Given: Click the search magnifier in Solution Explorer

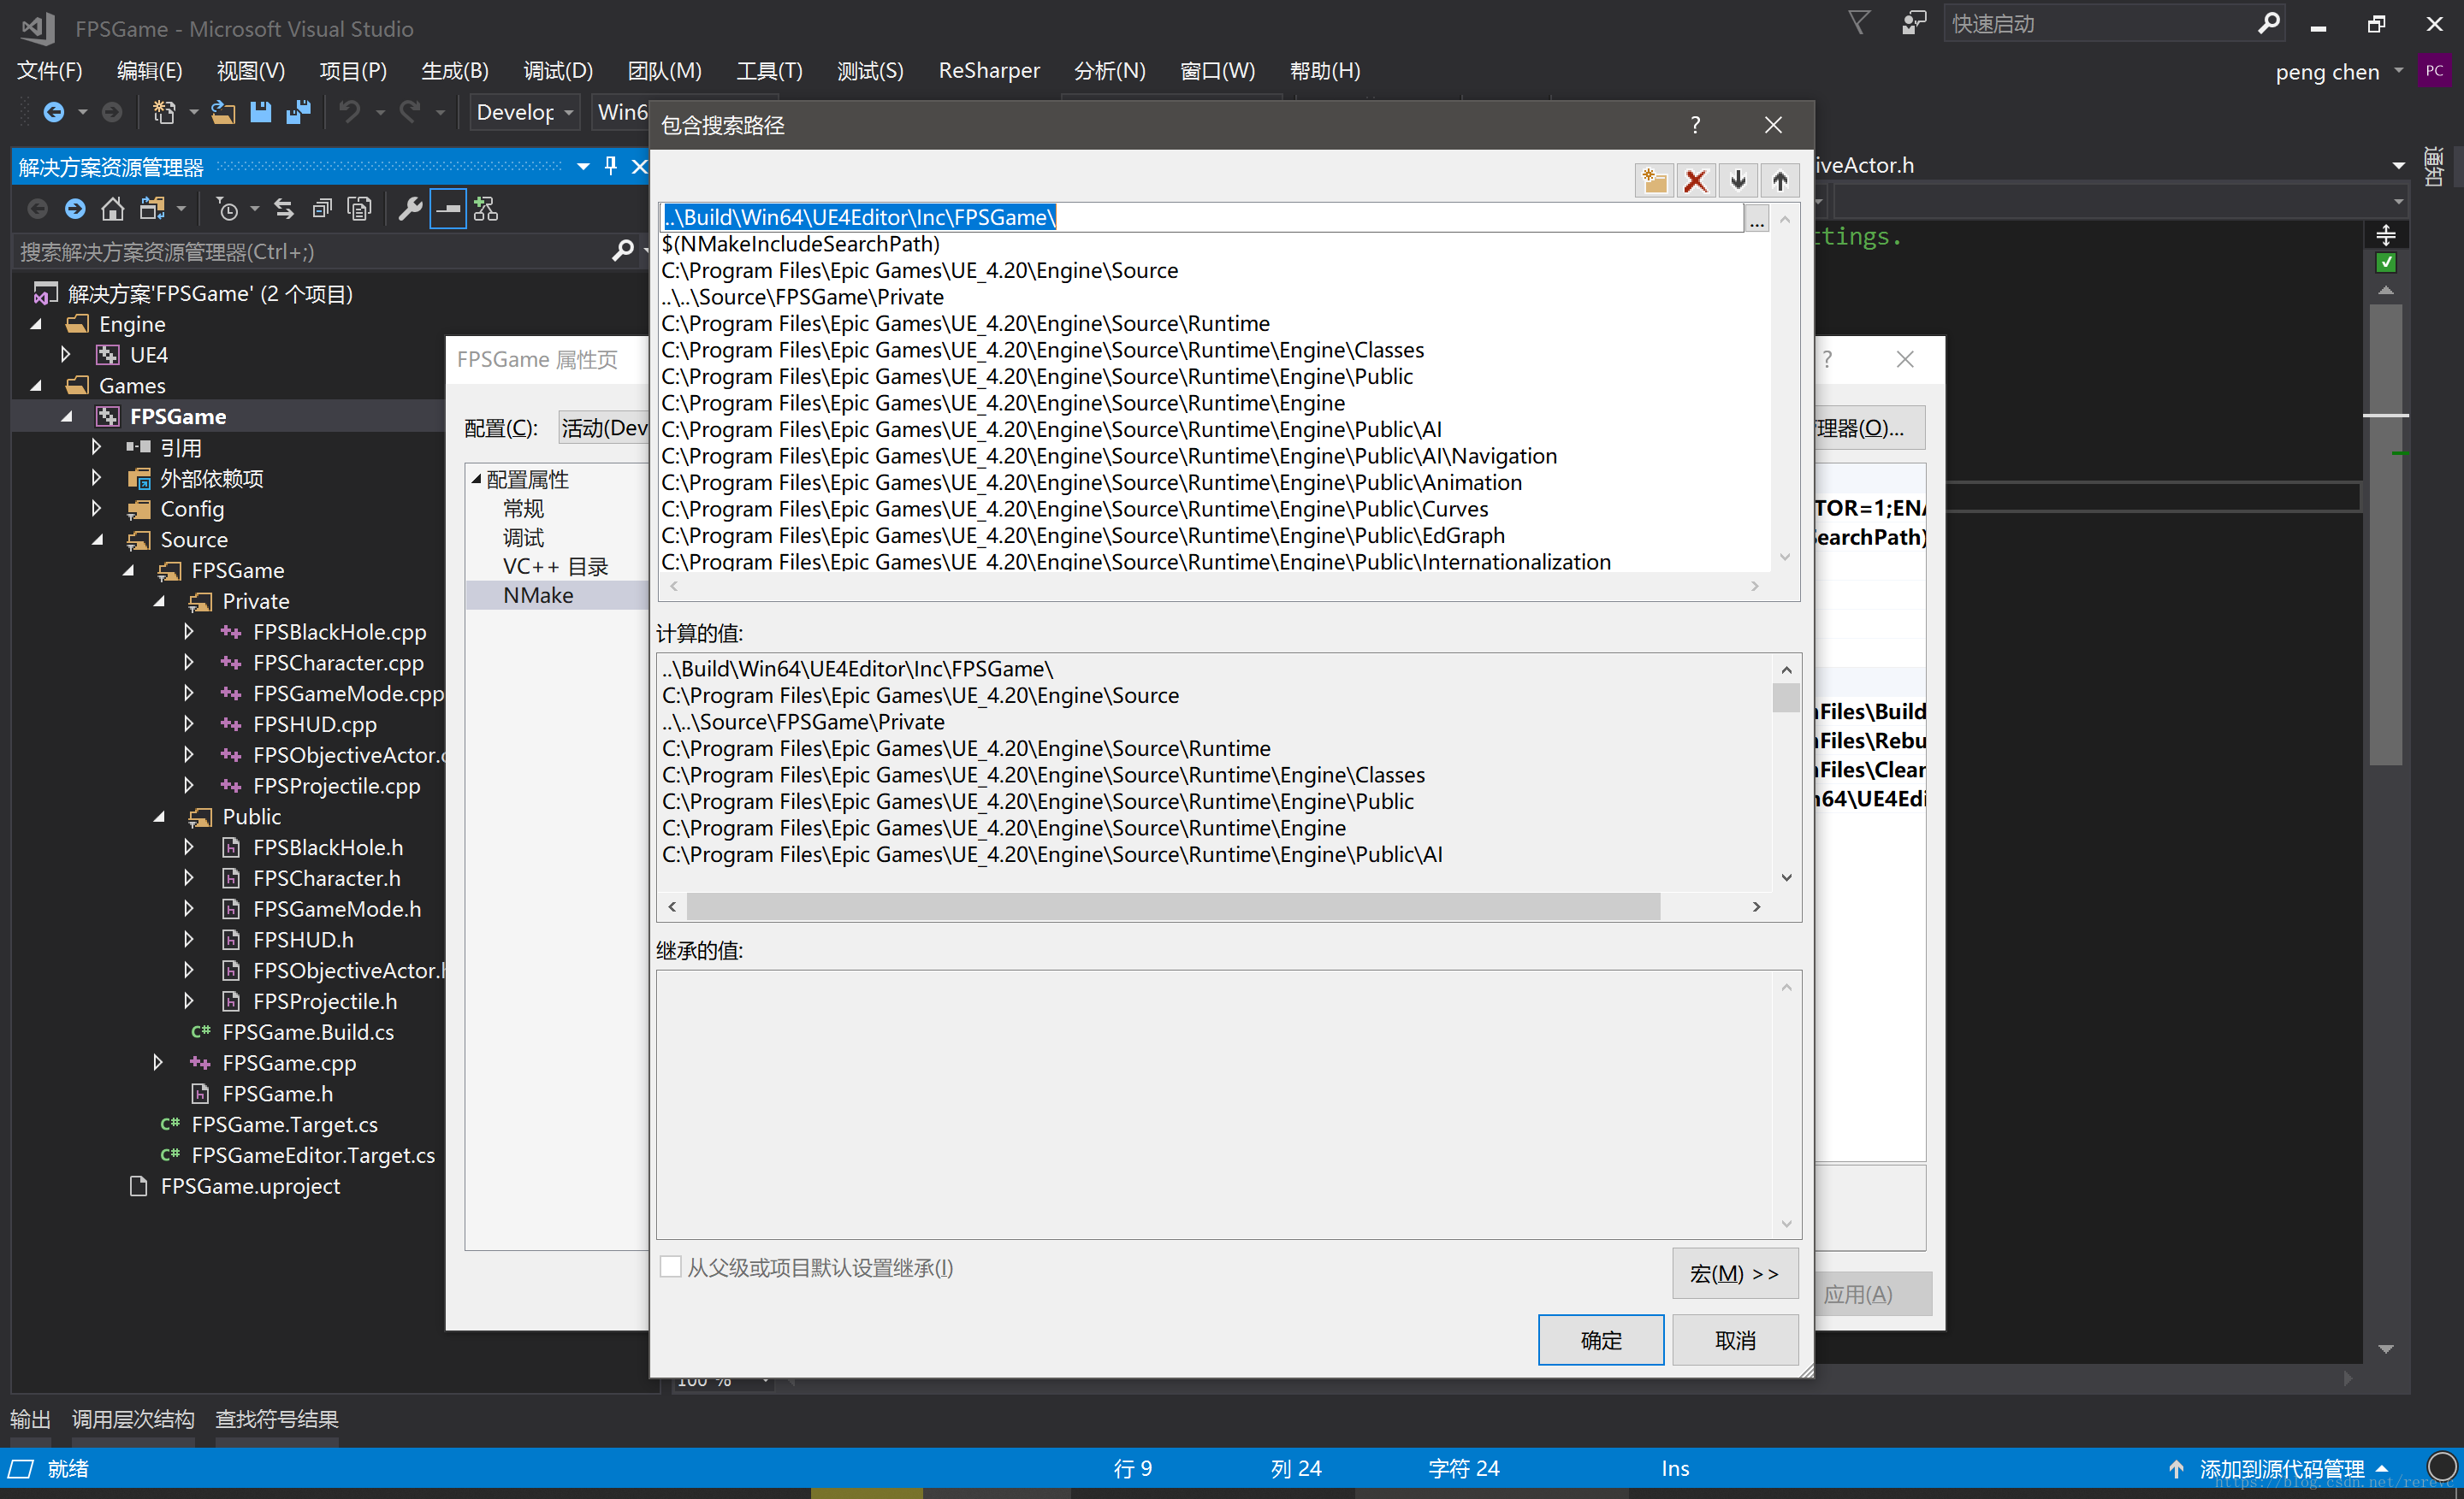Looking at the screenshot, I should tap(623, 251).
